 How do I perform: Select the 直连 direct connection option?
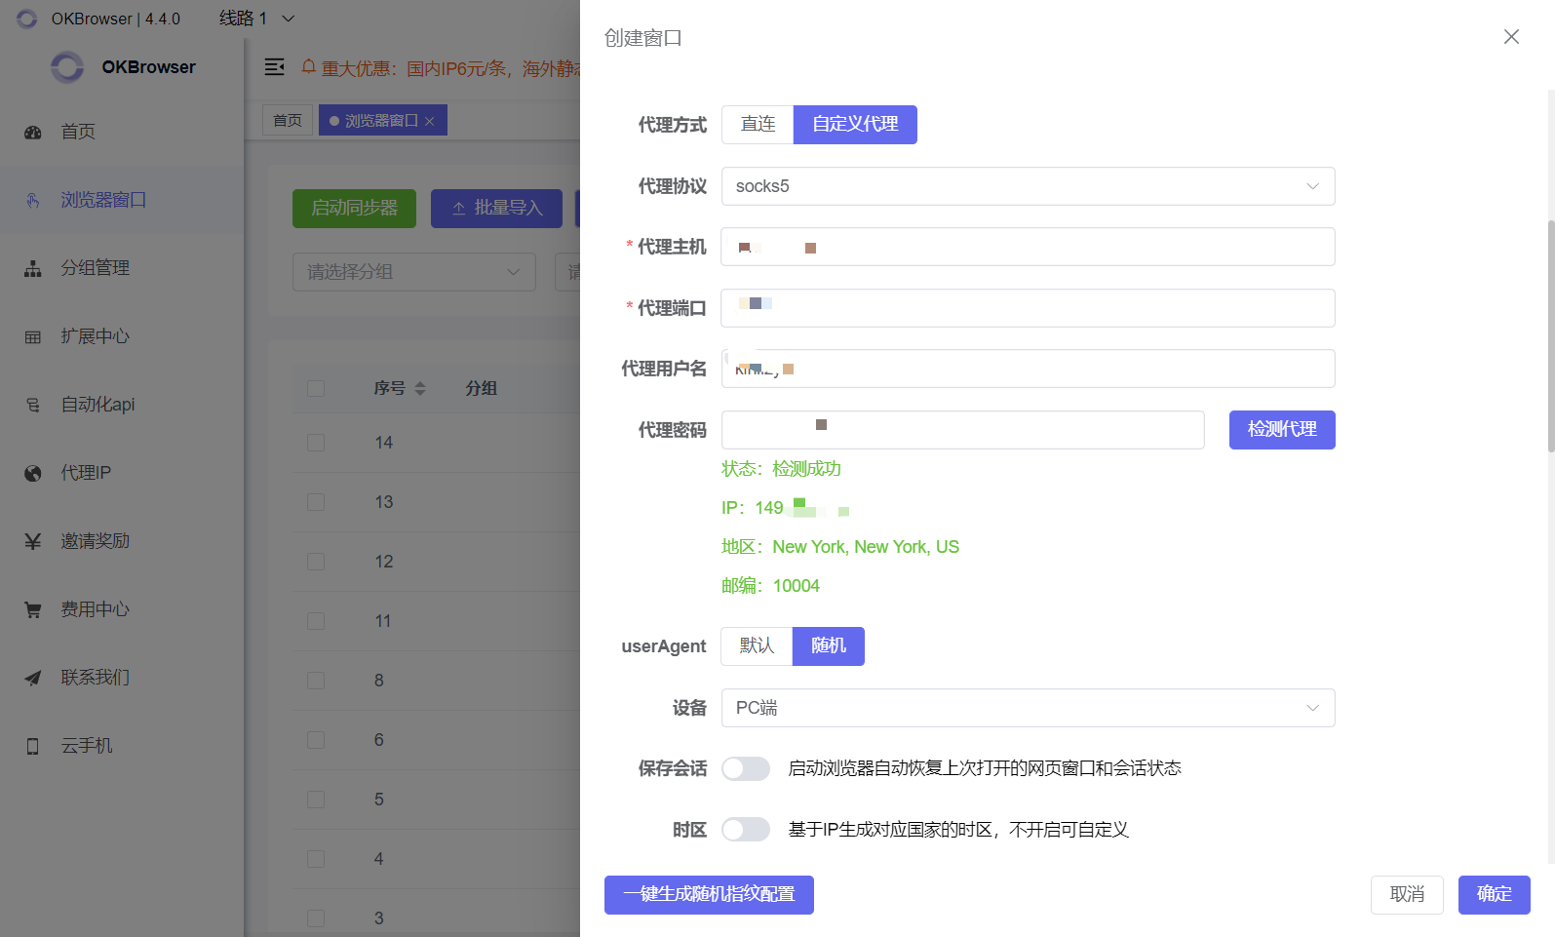coord(758,125)
